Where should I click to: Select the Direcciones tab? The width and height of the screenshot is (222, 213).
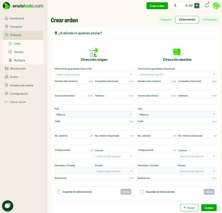coord(187,20)
